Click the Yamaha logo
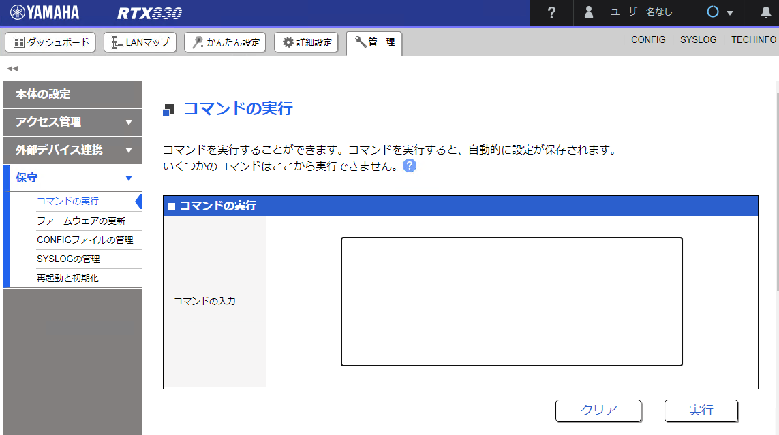Viewport: 779px width, 435px height. click(x=45, y=12)
